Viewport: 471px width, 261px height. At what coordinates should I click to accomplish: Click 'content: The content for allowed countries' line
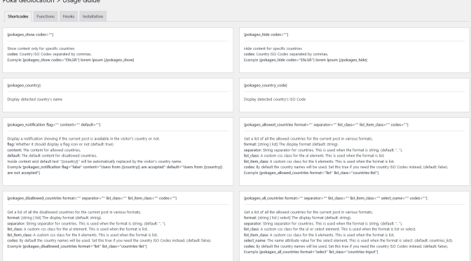tap(44, 150)
